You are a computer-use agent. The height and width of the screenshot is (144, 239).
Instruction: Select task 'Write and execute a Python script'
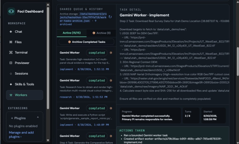[86, 117]
